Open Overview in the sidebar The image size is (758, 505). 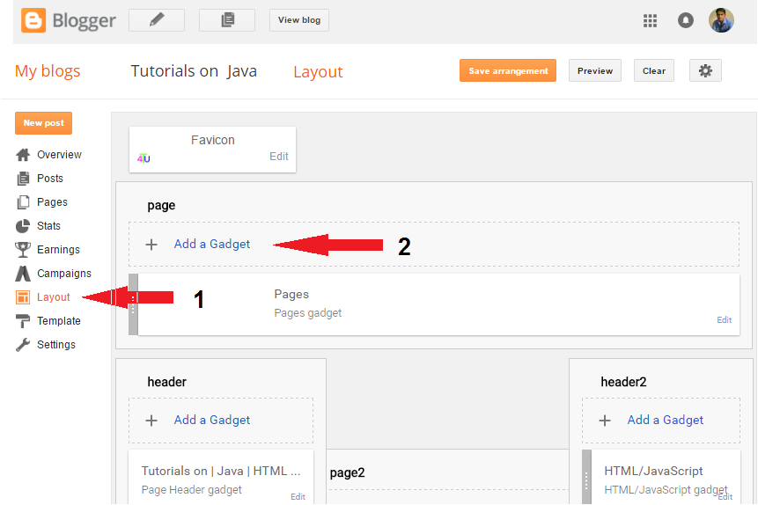coord(59,155)
